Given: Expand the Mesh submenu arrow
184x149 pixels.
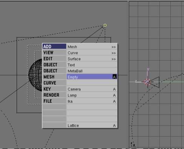Looking at the screenshot, I should click(x=114, y=47).
